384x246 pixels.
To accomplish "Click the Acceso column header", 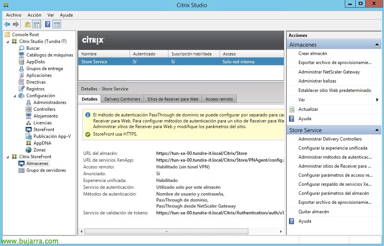I will (252, 54).
